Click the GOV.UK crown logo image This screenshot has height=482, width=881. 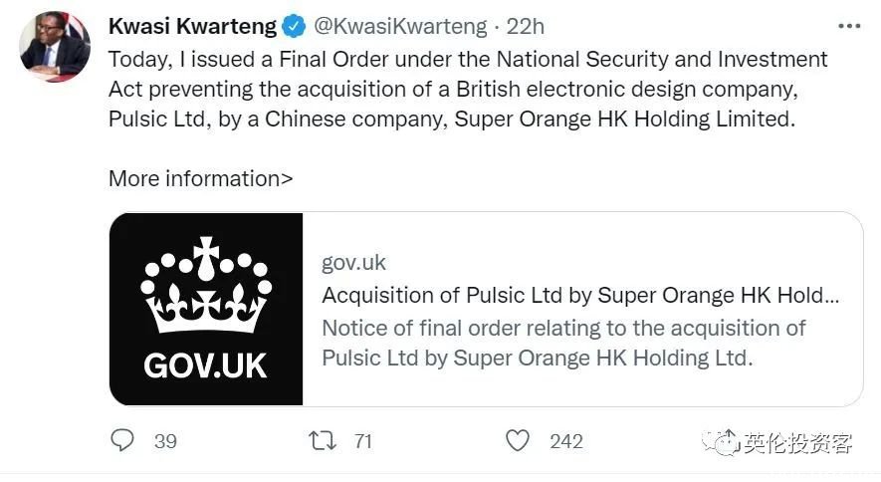tap(206, 309)
